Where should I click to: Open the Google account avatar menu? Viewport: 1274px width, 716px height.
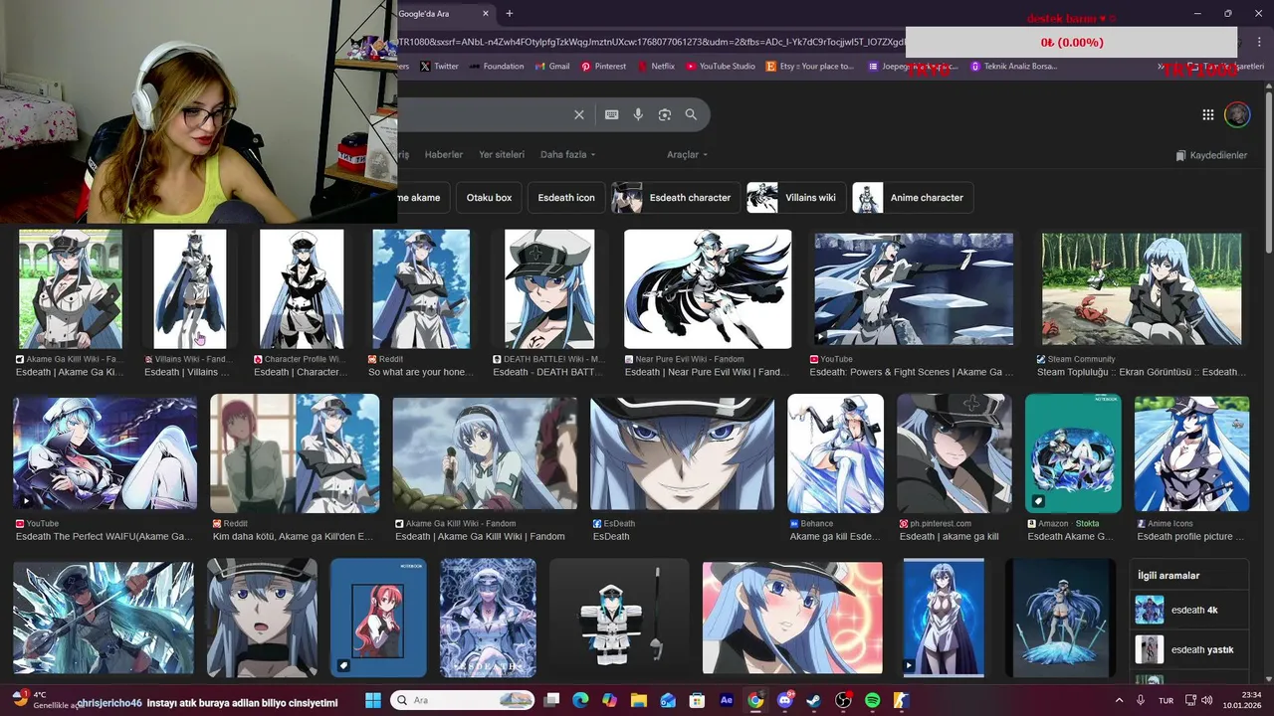pyautogui.click(x=1237, y=114)
